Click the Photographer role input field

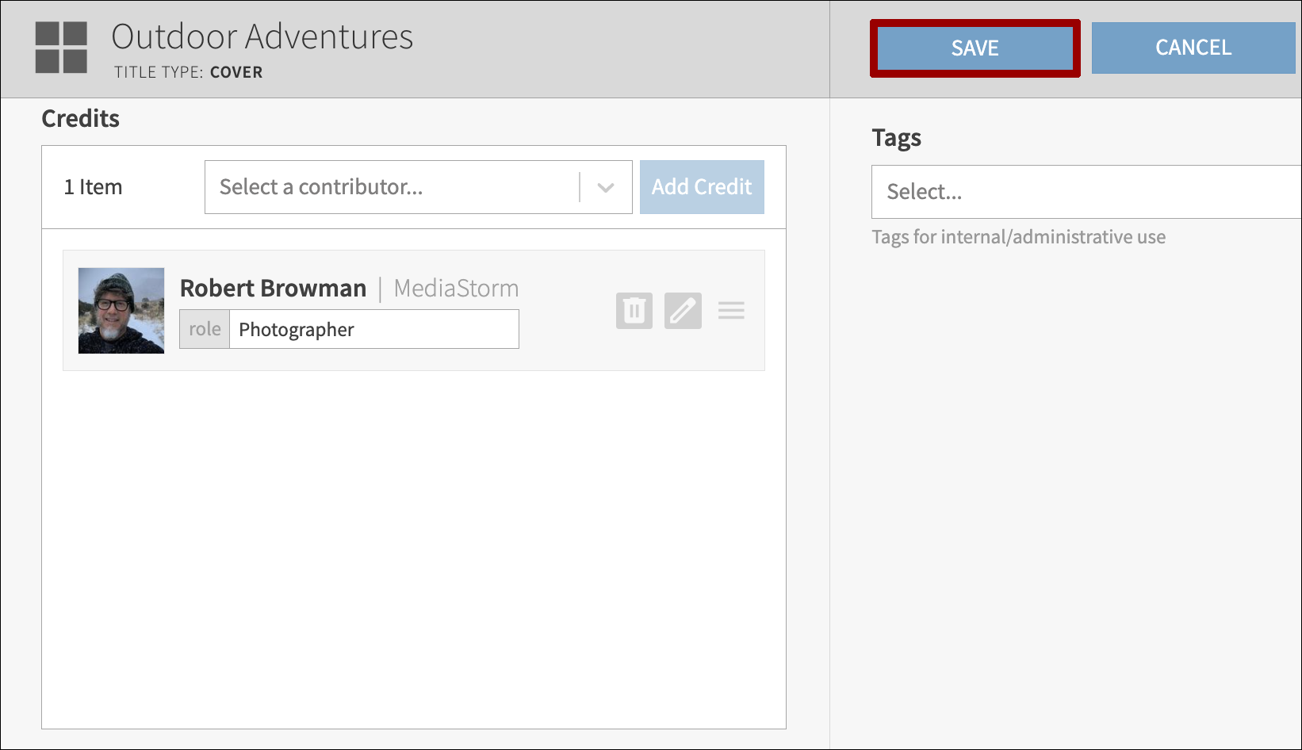tap(373, 328)
